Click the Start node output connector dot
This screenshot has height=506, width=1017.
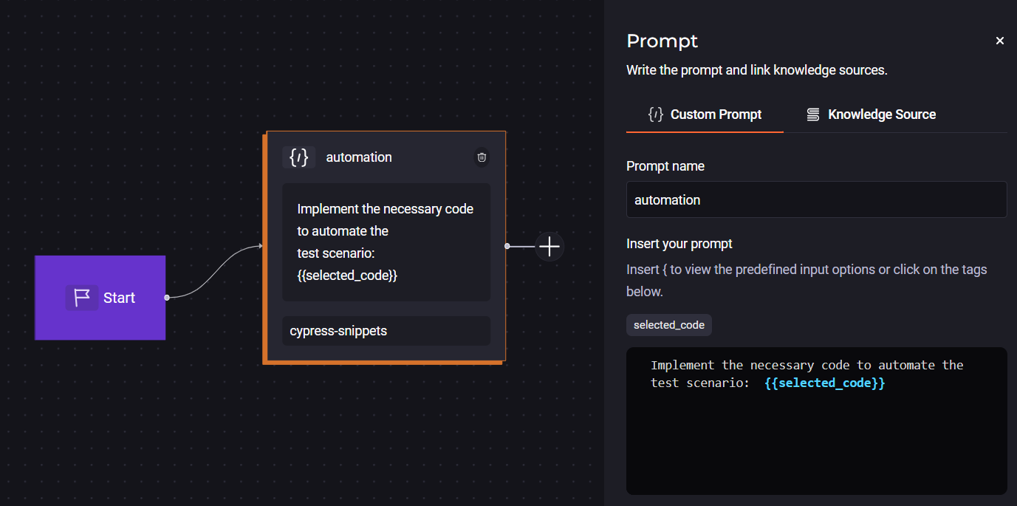click(x=167, y=298)
